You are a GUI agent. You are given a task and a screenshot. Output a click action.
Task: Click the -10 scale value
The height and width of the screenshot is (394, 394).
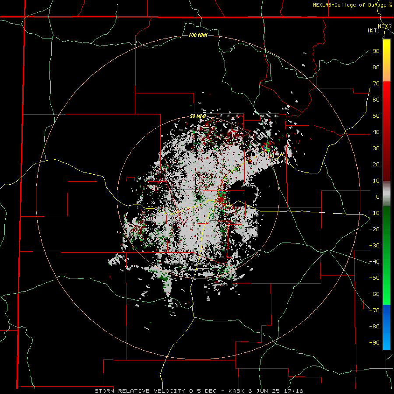click(374, 213)
